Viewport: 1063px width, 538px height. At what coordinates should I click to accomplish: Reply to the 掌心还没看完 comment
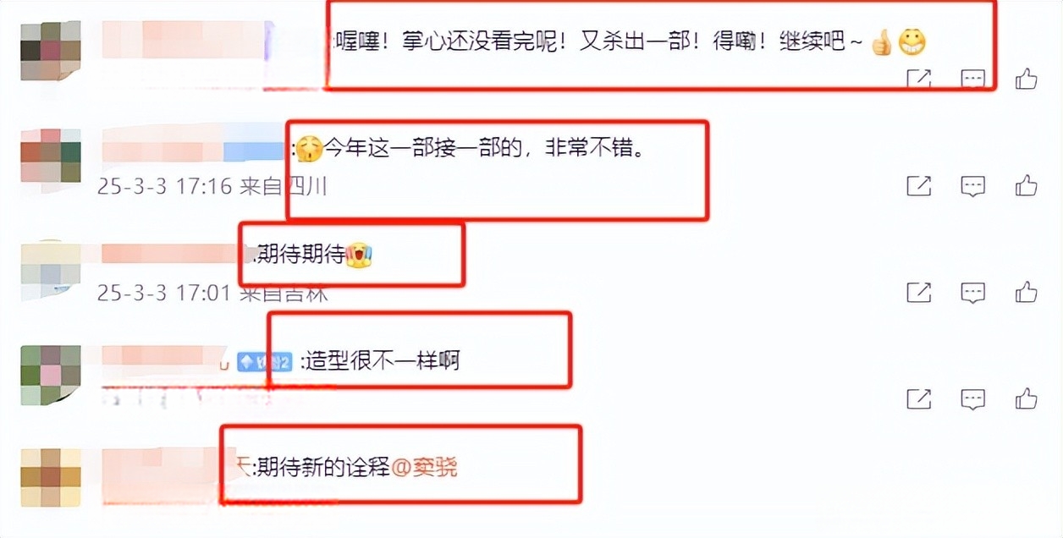(x=973, y=80)
